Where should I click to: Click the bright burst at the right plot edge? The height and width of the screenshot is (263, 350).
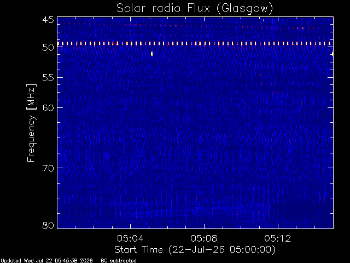point(332,54)
